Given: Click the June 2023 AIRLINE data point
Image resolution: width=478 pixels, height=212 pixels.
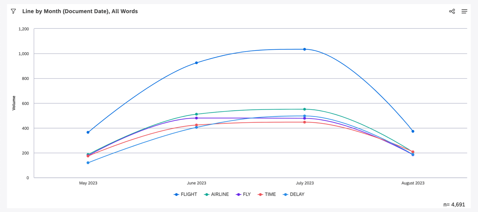Looking at the screenshot, I should pyautogui.click(x=196, y=114).
